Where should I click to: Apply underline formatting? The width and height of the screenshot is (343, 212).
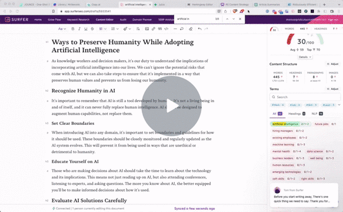86,29
